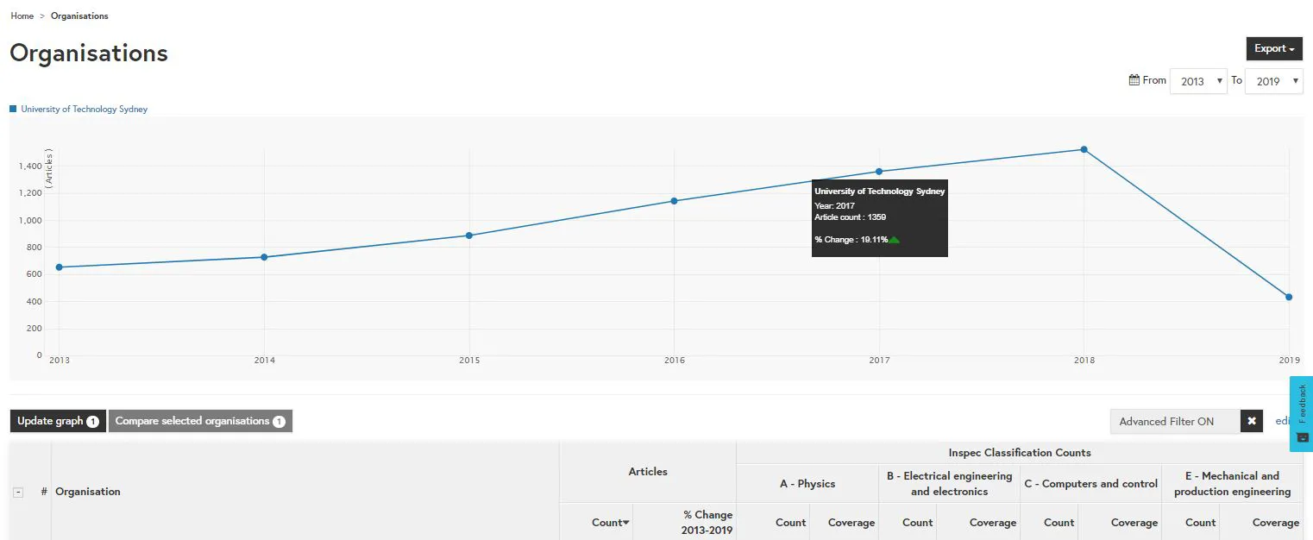
Task: Click the Advanced Filter ON field
Action: [x=1174, y=421]
